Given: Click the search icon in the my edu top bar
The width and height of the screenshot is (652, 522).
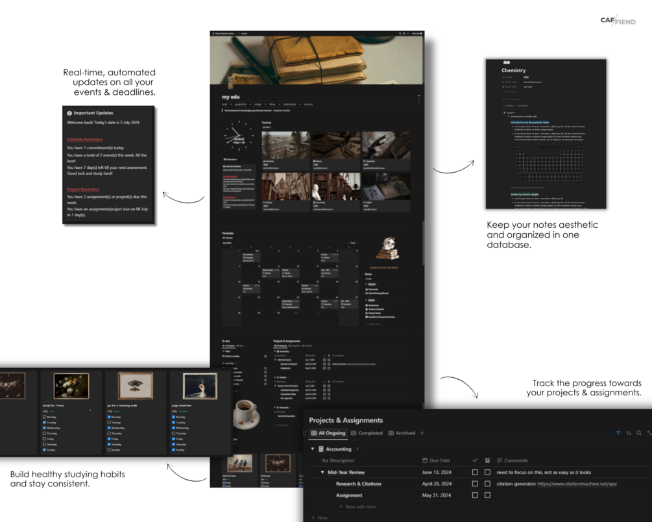Looking at the screenshot, I should [400, 33].
